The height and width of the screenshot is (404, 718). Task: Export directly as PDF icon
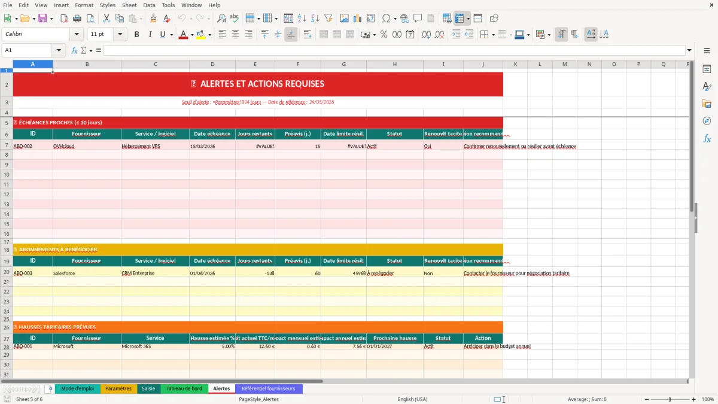click(63, 19)
